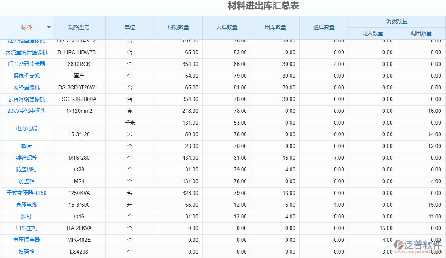Select the 扫码抢 material link
The image size is (446, 258).
26,252
